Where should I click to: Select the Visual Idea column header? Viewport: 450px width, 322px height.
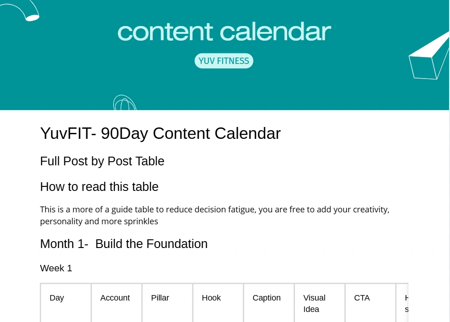[x=320, y=303]
